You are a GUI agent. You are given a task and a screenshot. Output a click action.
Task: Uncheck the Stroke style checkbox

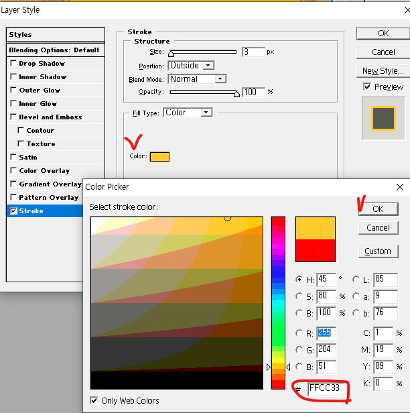click(x=13, y=211)
